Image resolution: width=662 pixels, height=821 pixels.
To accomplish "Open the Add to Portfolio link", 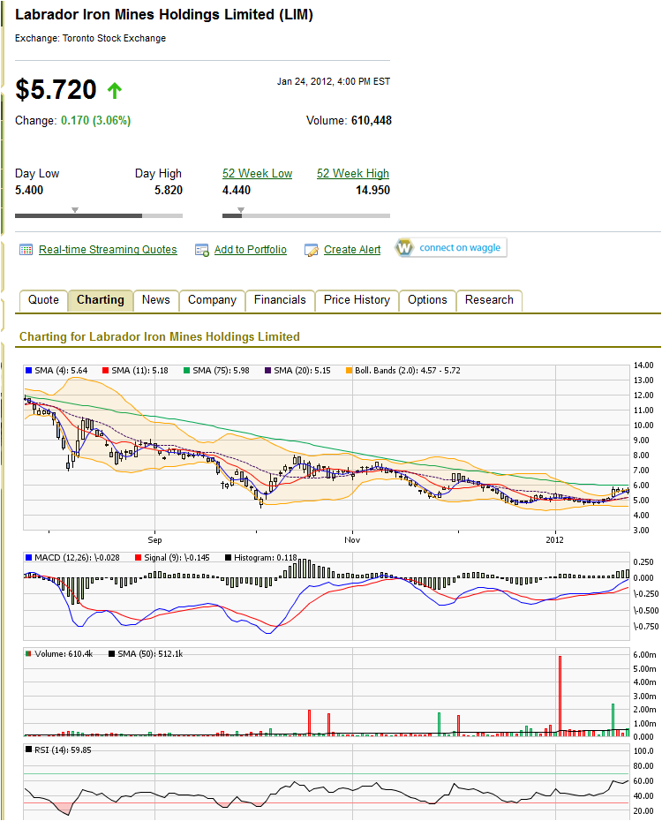I will pos(250,250).
